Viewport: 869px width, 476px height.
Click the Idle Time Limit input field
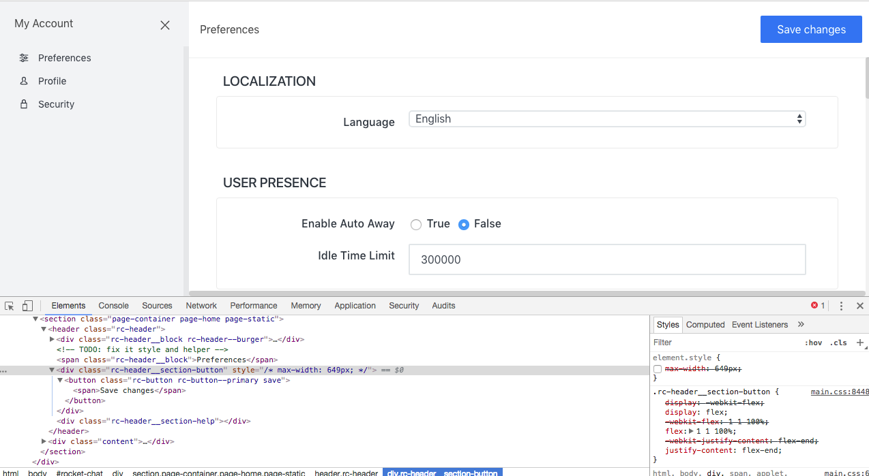pyautogui.click(x=607, y=259)
